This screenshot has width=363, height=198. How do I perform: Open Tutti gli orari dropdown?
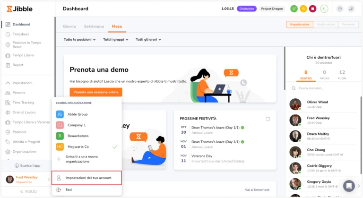[x=148, y=40]
